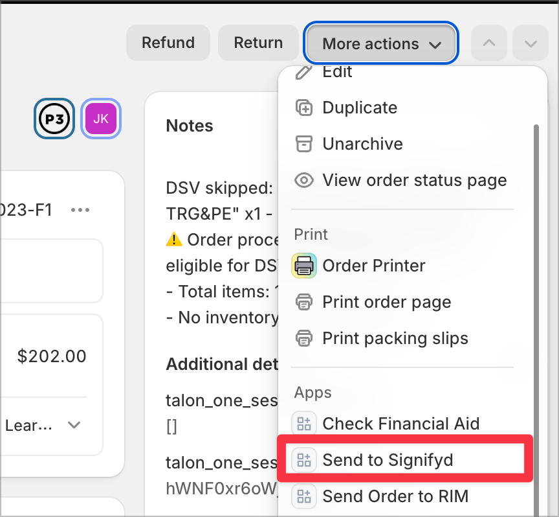
Task: Click the printer icon beside Print packing slips
Action: click(304, 338)
